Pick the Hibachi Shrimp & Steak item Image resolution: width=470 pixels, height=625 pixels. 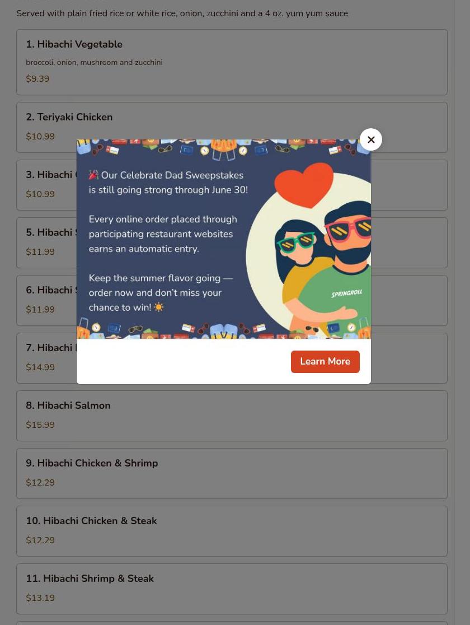pyautogui.click(x=232, y=589)
